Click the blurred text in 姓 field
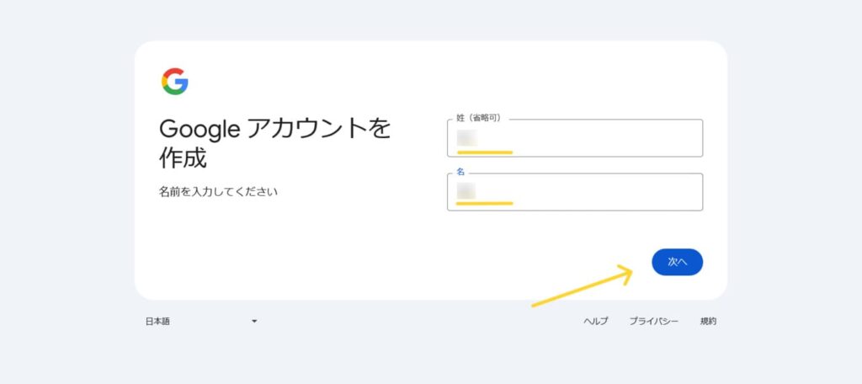The image size is (862, 384). tap(466, 138)
